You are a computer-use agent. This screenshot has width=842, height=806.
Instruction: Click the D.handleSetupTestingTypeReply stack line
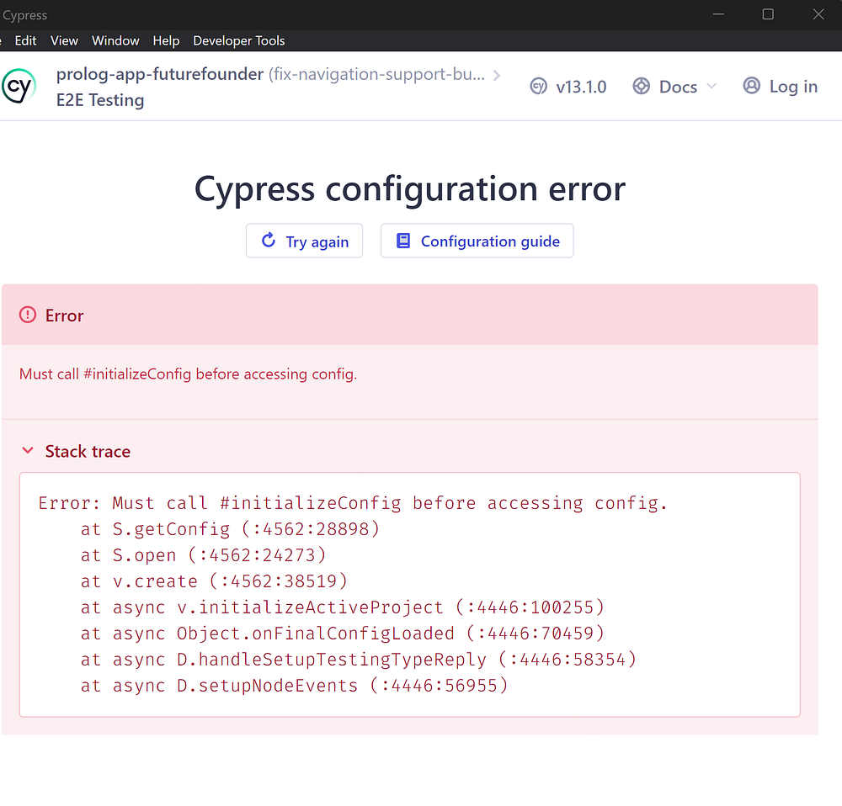click(x=359, y=659)
